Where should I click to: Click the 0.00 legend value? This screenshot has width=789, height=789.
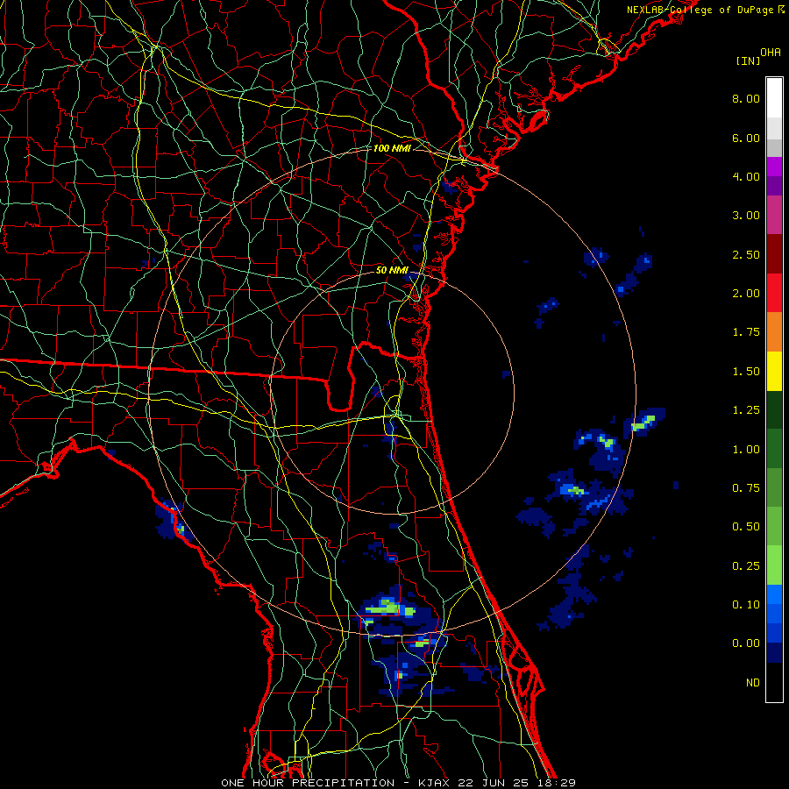point(746,643)
